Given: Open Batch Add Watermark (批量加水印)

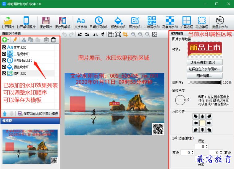Looking at the screenshot, I should coord(219,22).
